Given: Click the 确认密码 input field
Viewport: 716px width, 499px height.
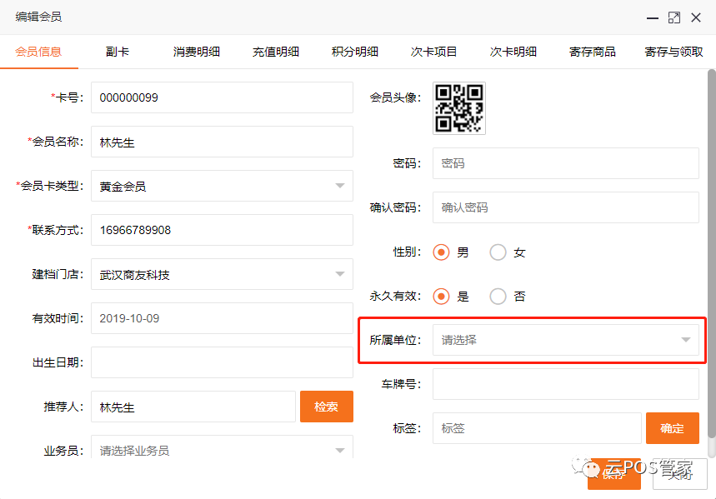Looking at the screenshot, I should point(566,207).
